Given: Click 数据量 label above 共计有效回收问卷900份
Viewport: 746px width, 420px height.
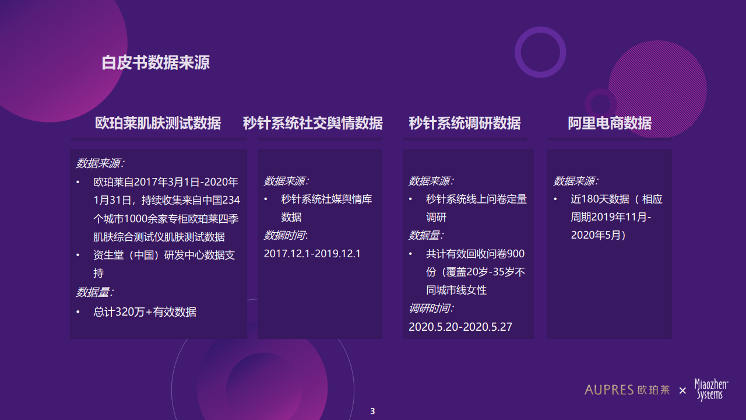Looking at the screenshot, I should [x=425, y=235].
